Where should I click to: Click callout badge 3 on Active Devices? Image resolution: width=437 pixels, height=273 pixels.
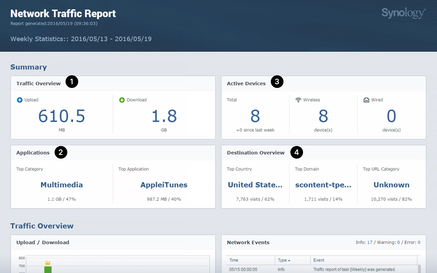[277, 82]
